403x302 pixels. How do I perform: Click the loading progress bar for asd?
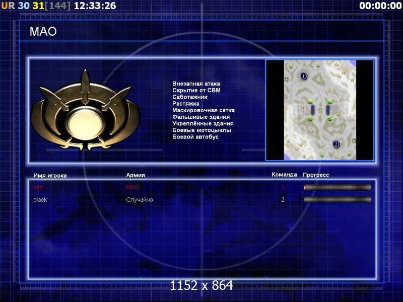[337, 188]
